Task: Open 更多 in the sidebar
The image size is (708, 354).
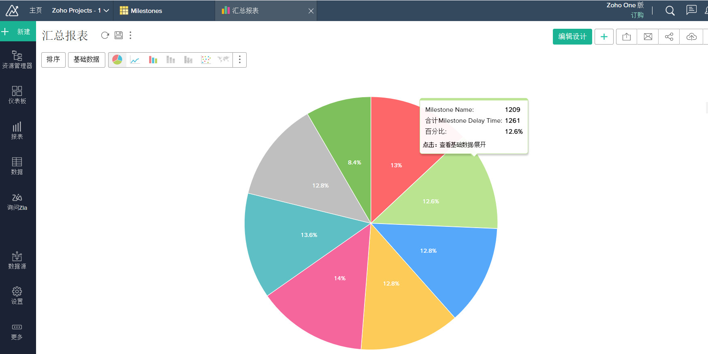Action: pyautogui.click(x=17, y=331)
